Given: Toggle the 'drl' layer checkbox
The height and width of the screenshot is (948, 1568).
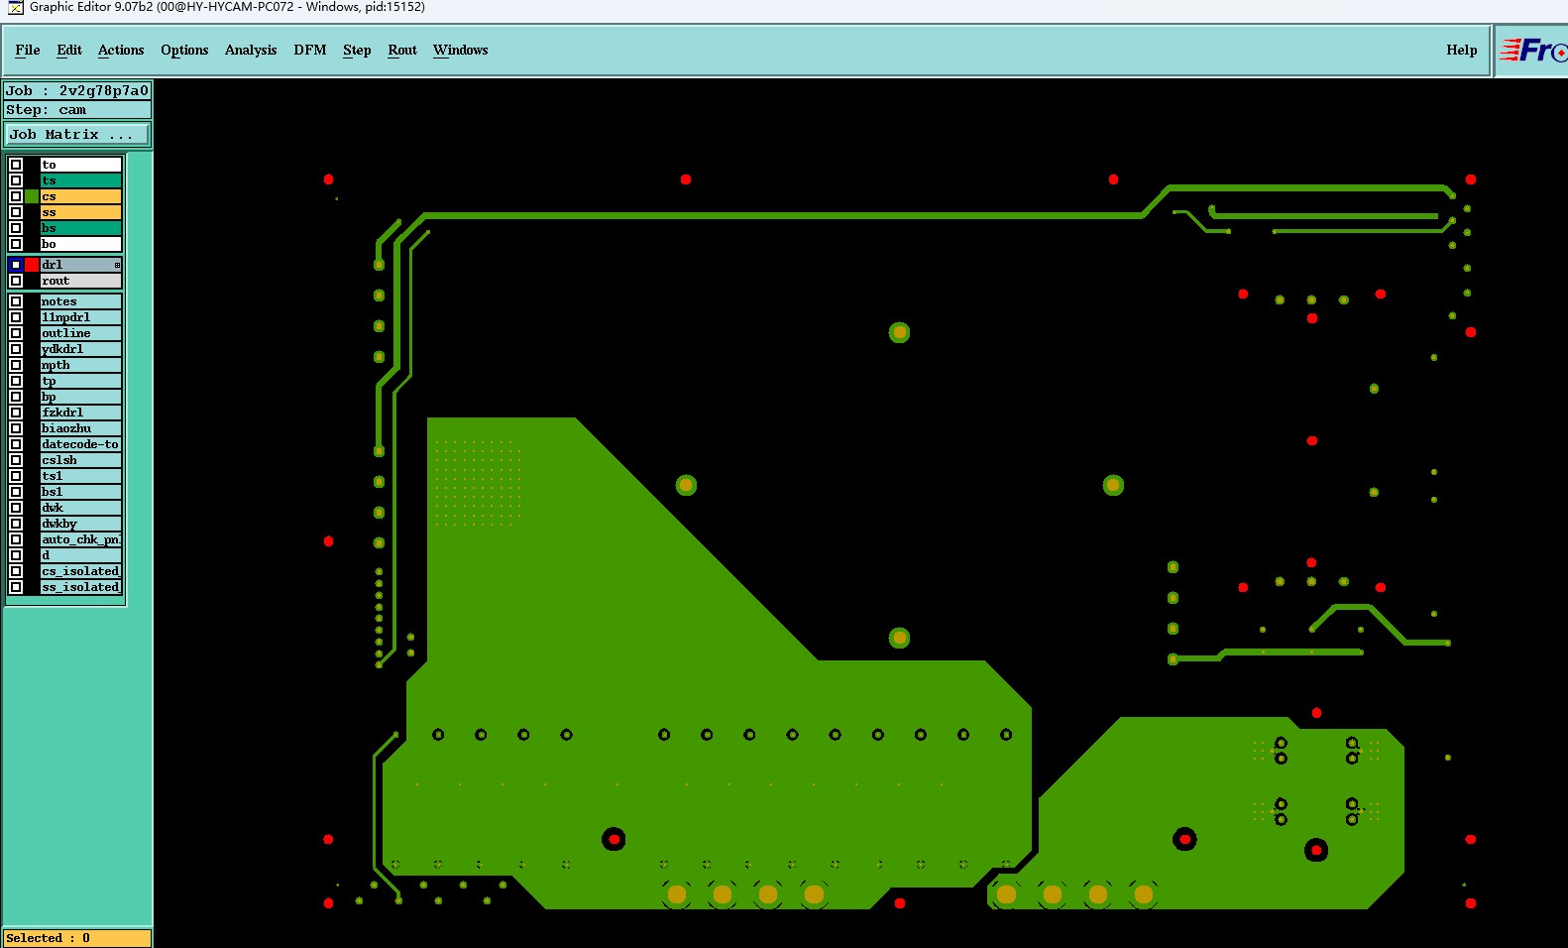Looking at the screenshot, I should (16, 265).
